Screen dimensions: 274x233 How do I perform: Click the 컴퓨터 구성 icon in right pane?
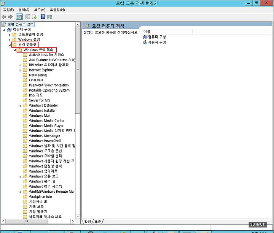(145, 37)
